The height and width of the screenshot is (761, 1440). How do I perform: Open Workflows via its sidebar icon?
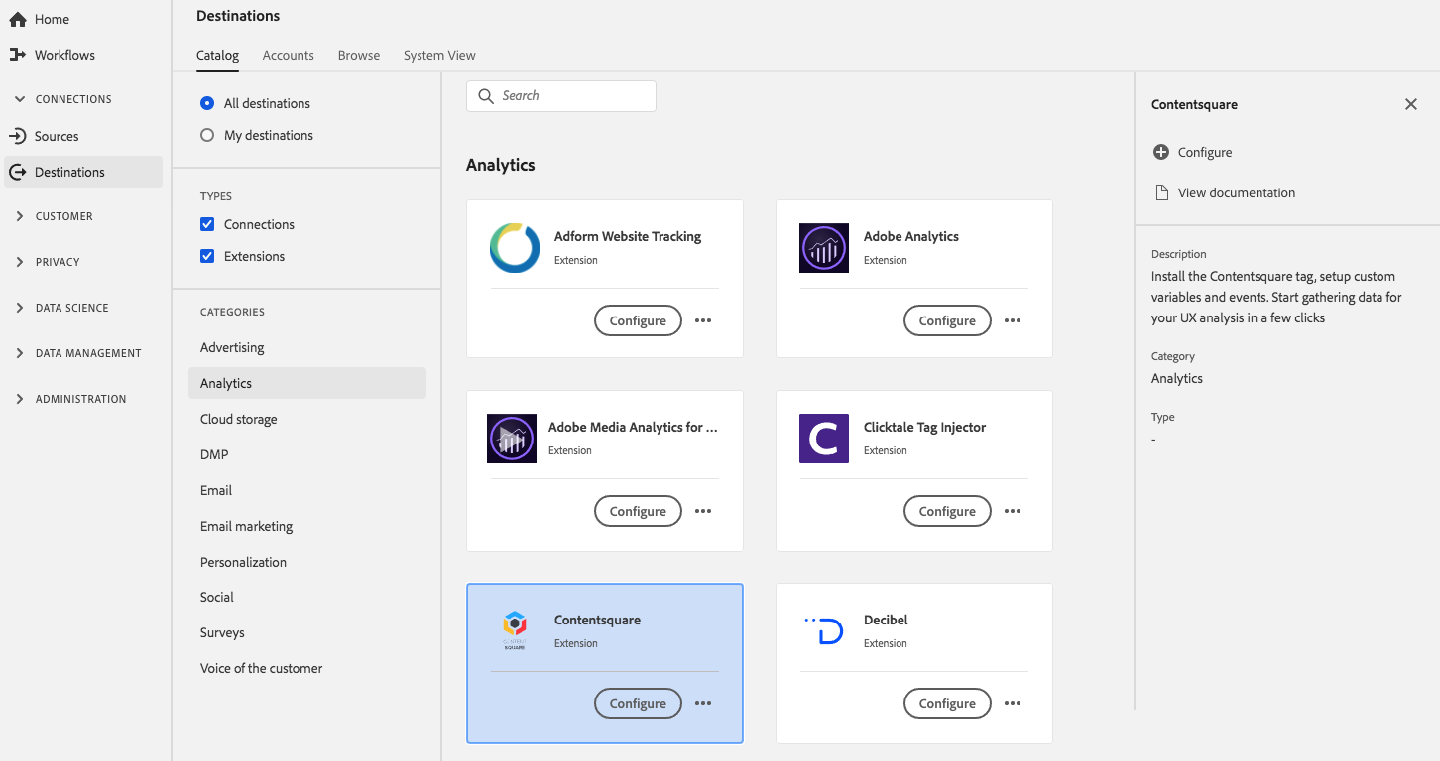coord(17,55)
